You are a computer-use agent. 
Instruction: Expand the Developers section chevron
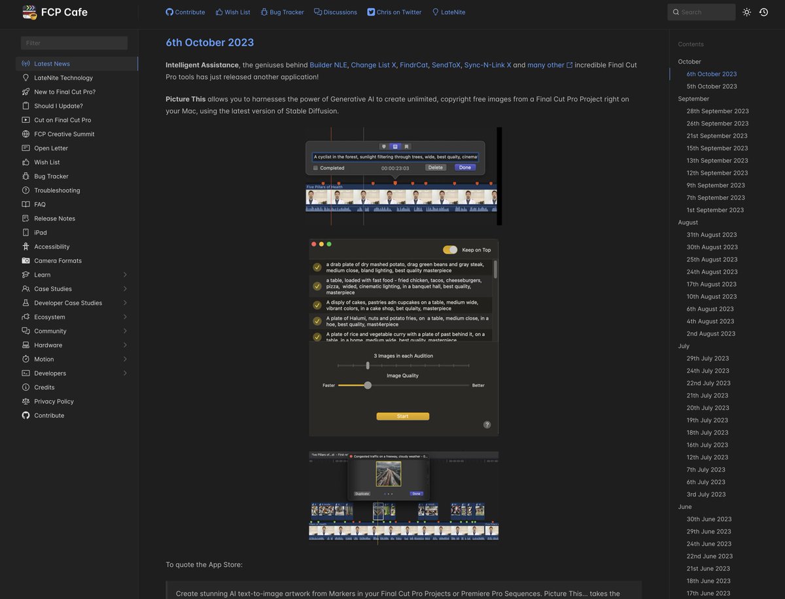(125, 373)
